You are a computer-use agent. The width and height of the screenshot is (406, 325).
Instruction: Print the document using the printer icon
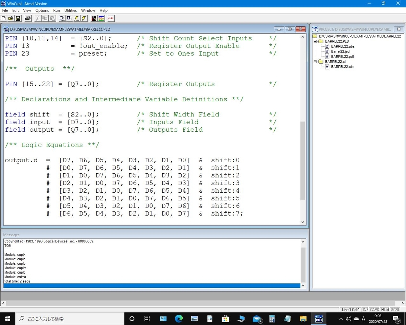28,18
